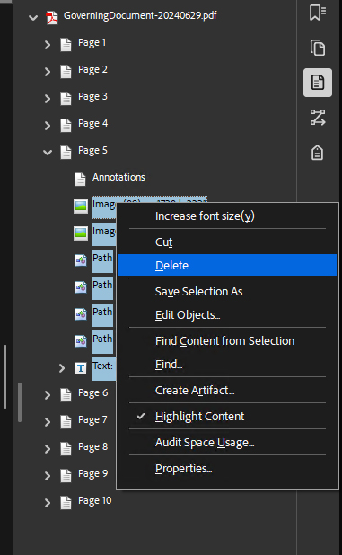This screenshot has width=342, height=555.
Task: Select the Page 3 label
Action: coord(92,96)
